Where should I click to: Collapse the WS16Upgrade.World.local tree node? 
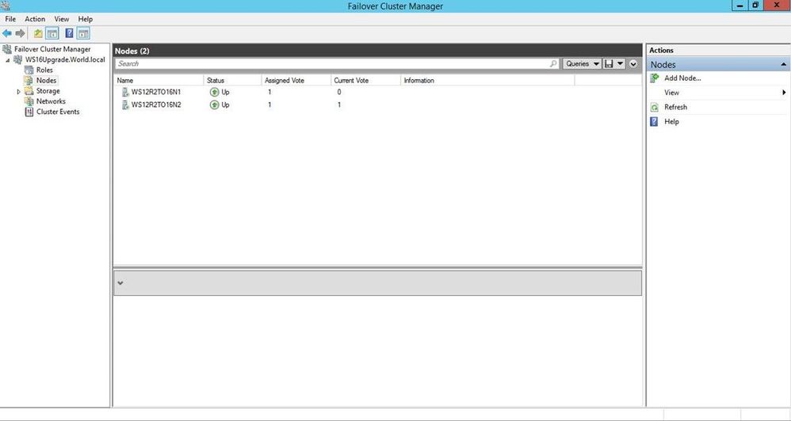(8, 60)
